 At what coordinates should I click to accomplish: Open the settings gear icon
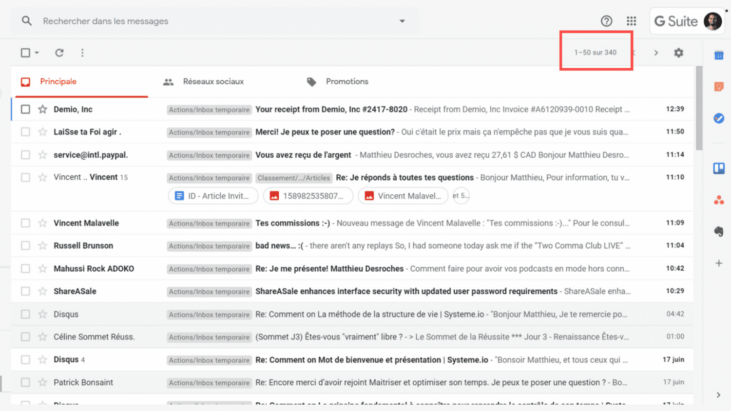(678, 53)
